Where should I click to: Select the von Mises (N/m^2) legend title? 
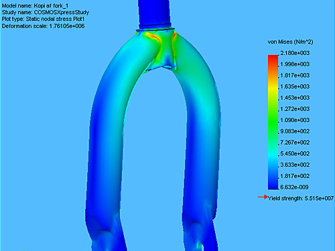pos(290,42)
